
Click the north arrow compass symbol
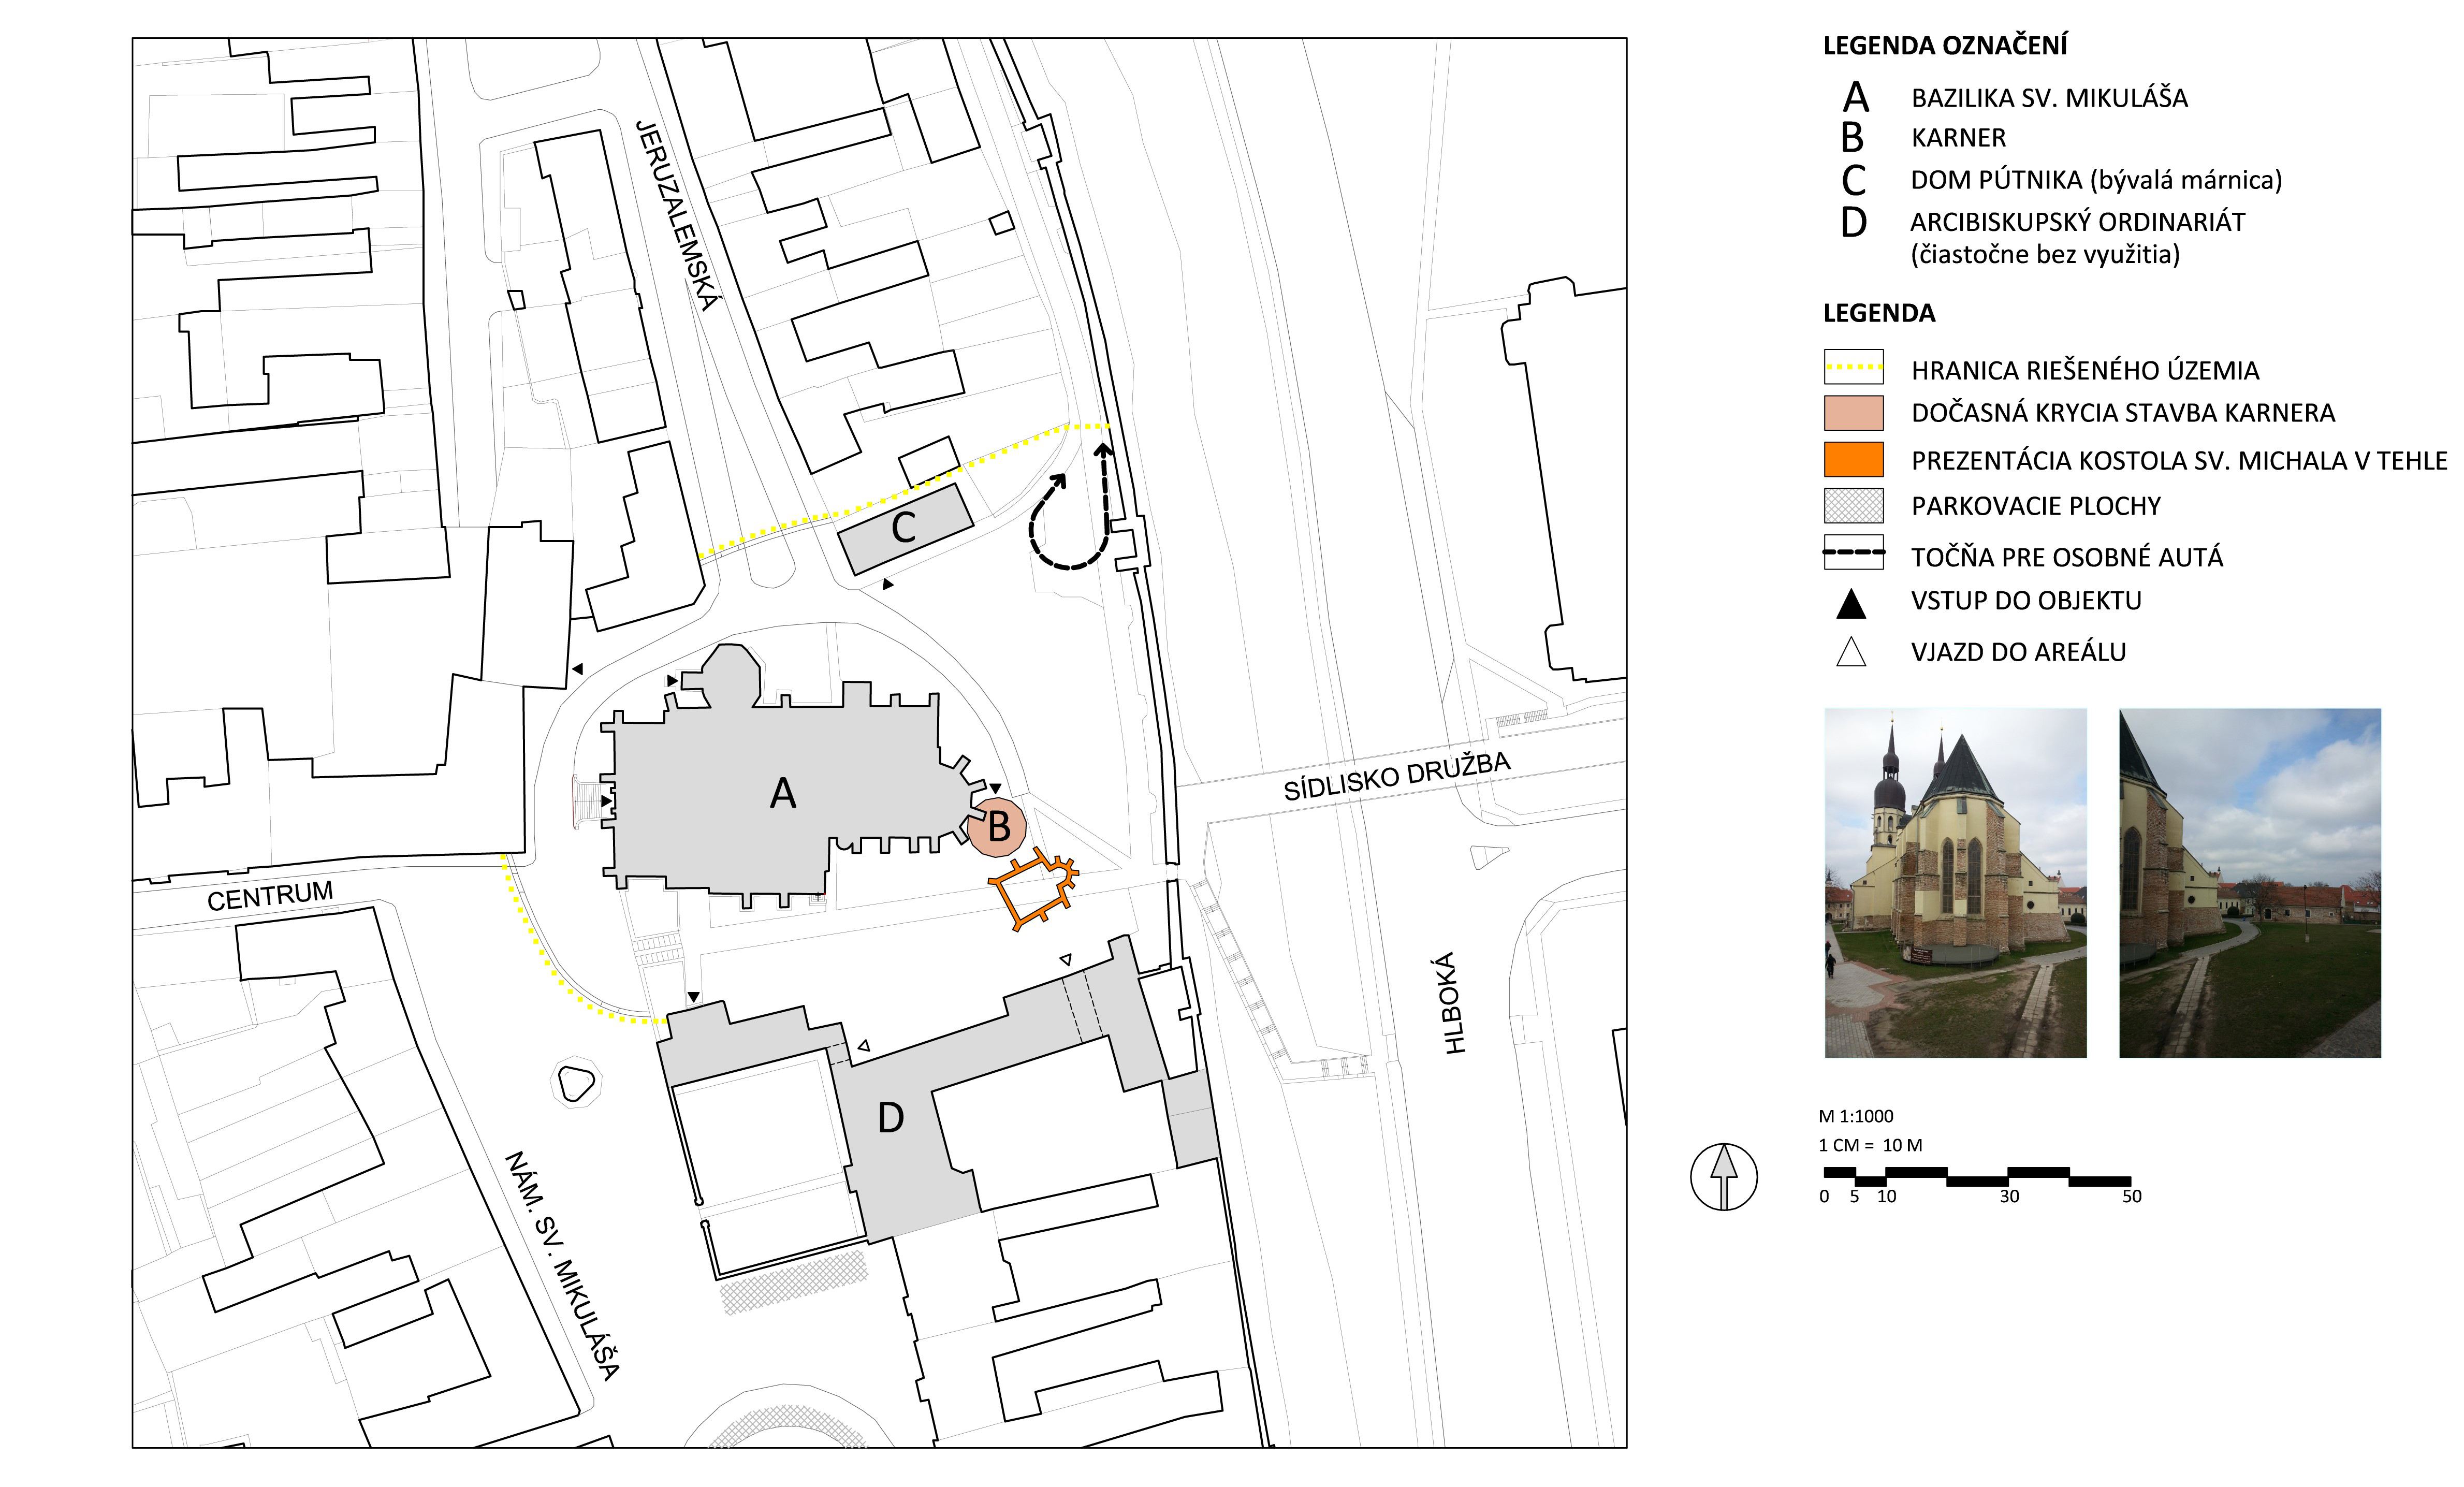[x=1723, y=1176]
